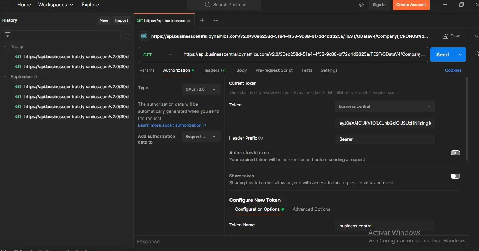Turn on the Share token switch

(x=455, y=176)
